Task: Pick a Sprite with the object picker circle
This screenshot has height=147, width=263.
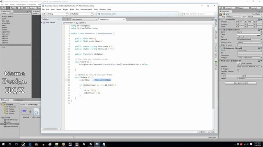Action: pyautogui.click(x=261, y=32)
